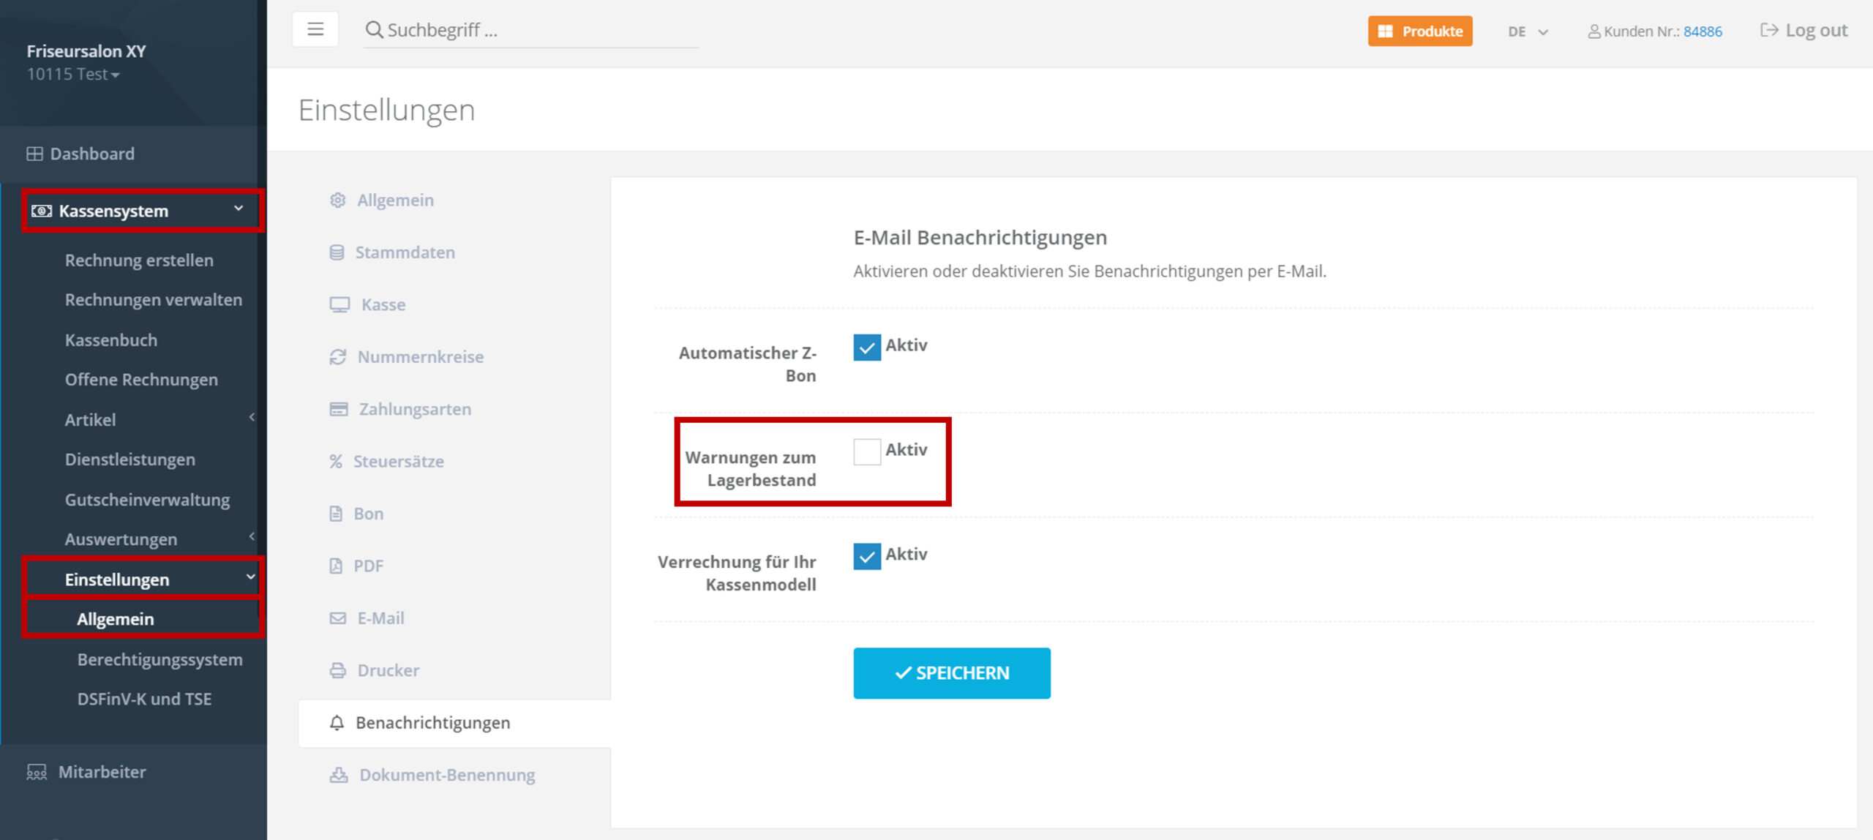This screenshot has height=840, width=1873.
Task: Click the E-Mail Benachrichtigungen heading
Action: tap(980, 238)
